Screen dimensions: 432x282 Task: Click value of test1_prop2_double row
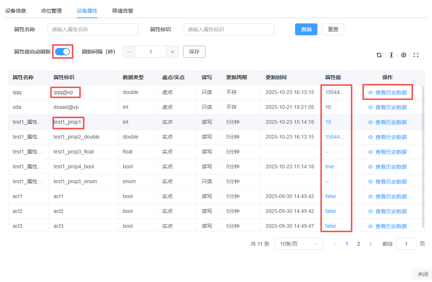pos(335,137)
